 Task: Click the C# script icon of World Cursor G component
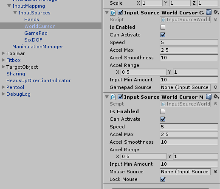click(x=113, y=13)
